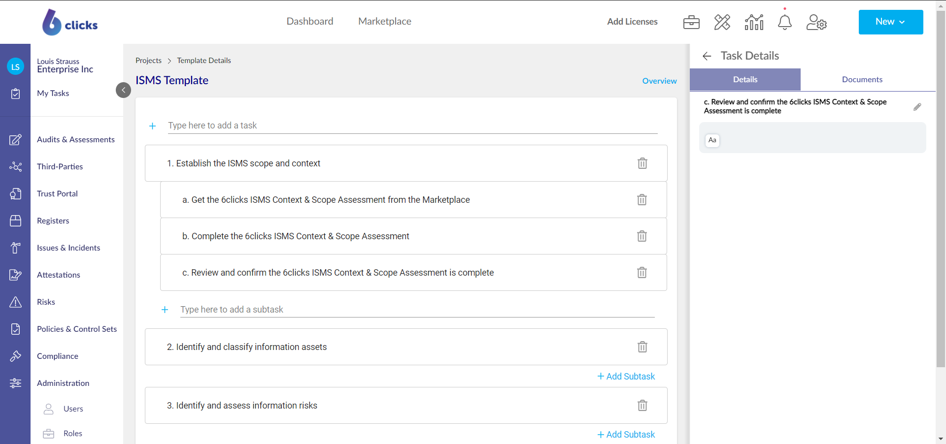Focus the 'Type here to add a subtask' field
Image resolution: width=946 pixels, height=444 pixels.
point(417,310)
